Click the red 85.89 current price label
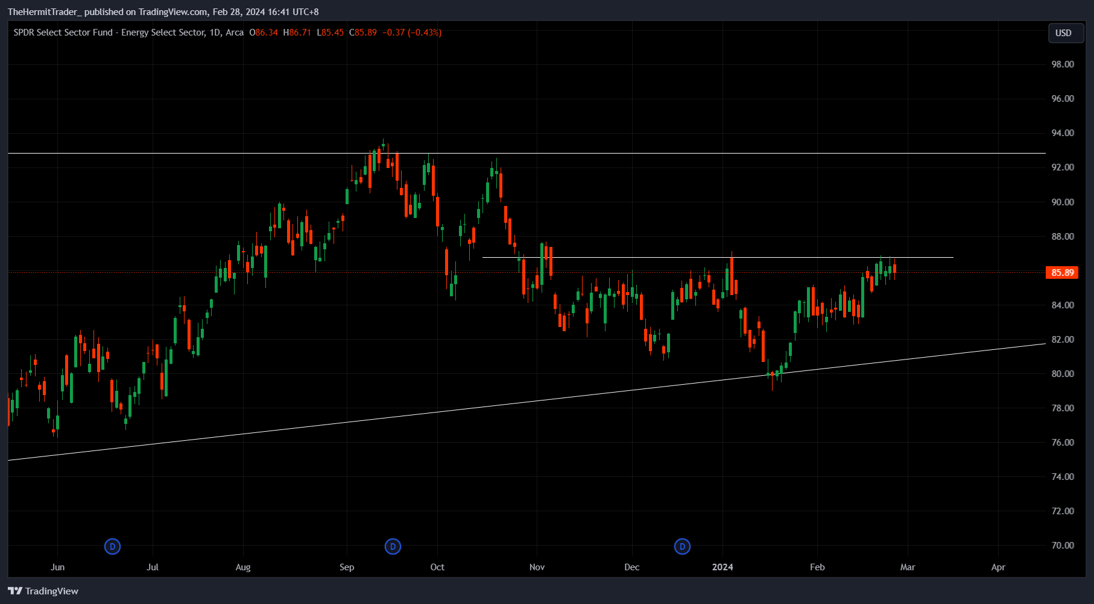The height and width of the screenshot is (604, 1094). [1062, 273]
